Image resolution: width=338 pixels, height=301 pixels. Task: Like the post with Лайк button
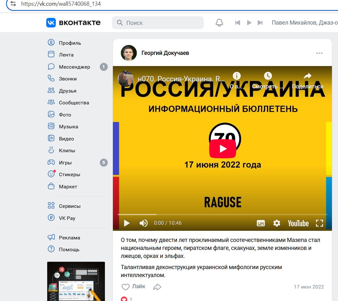pos(133,287)
